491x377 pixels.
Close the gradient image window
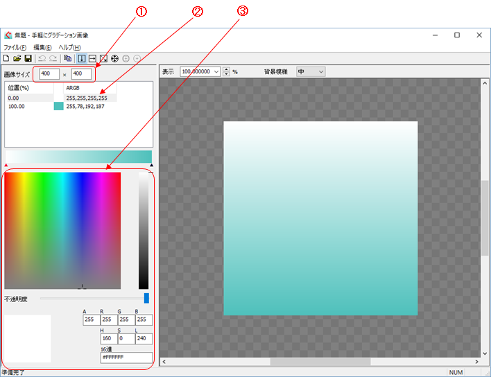pos(479,35)
